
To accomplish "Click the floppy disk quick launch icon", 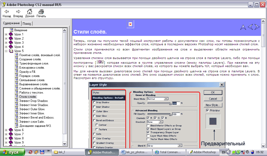I will coord(42,152).
